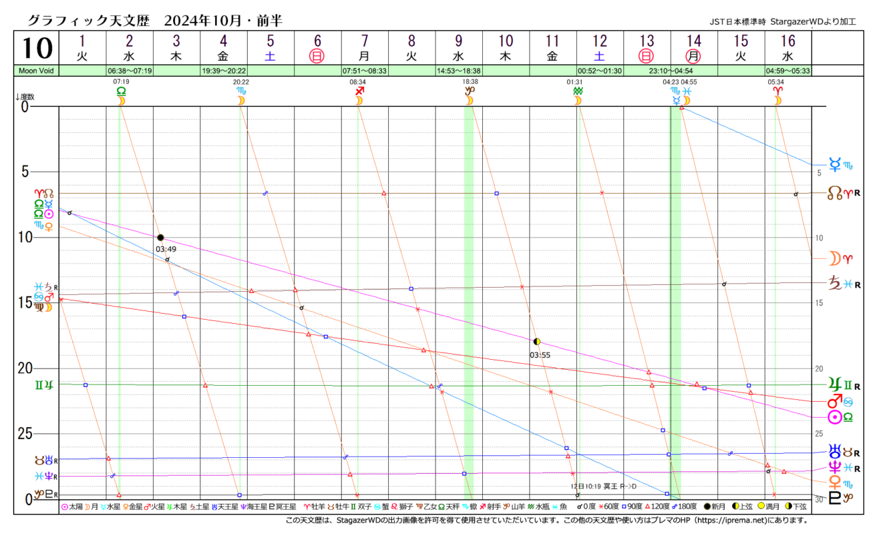This screenshot has width=877, height=534.
Task: Click the Moon Void time 06:38～07:19
Action: (x=130, y=70)
